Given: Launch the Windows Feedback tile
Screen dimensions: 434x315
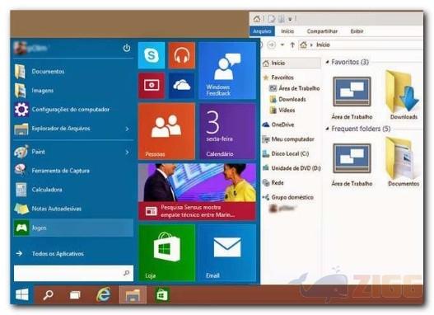Looking at the screenshot, I should 227,70.
